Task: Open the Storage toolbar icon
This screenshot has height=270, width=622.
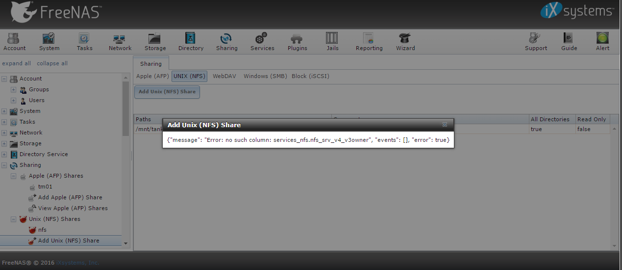Action: 155,42
